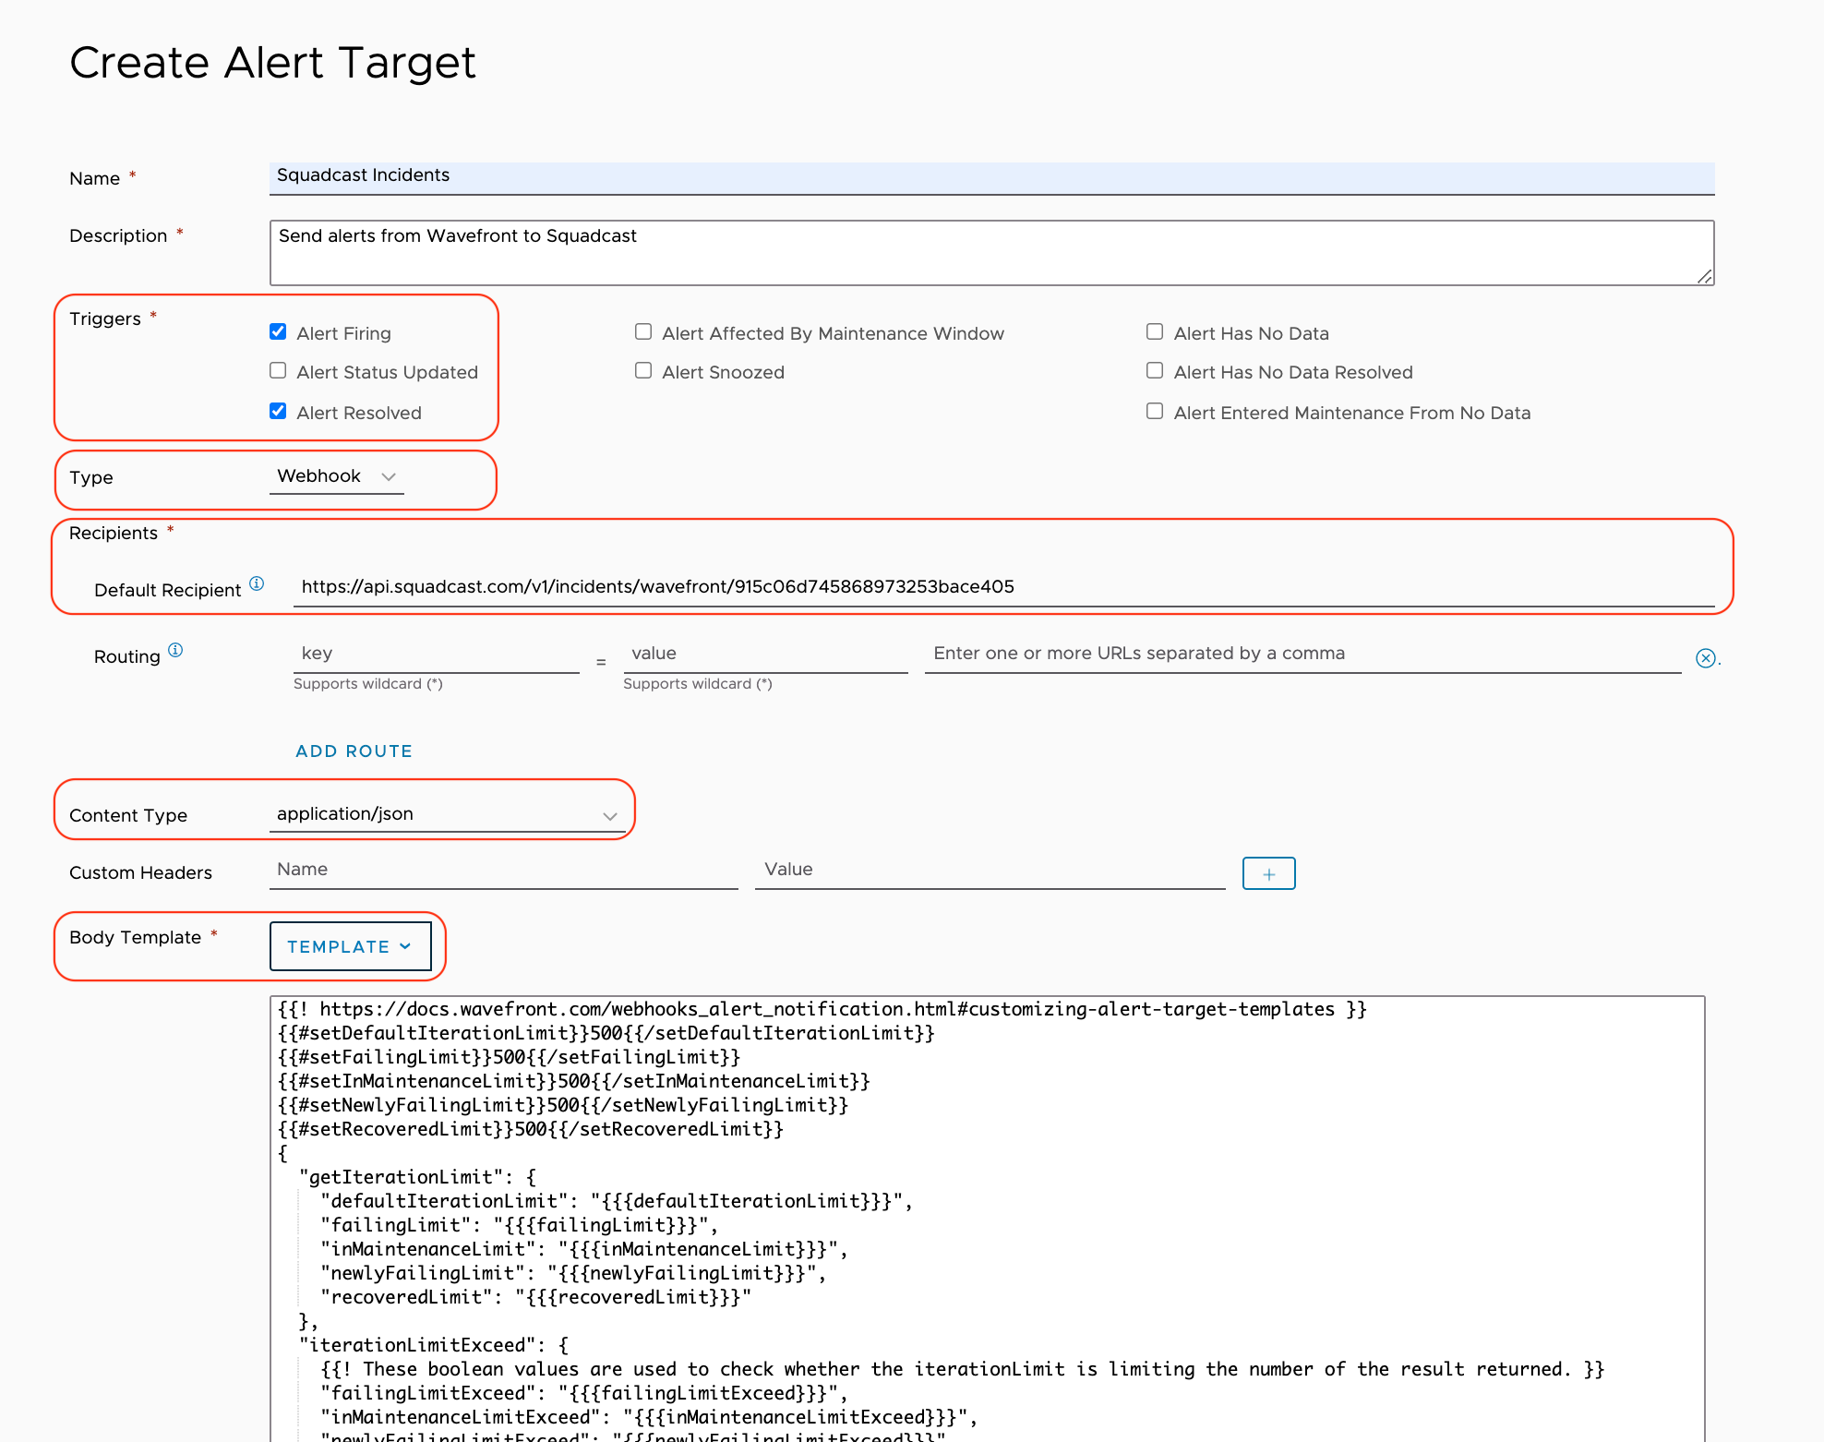
Task: Enable the Alert Snoozed trigger
Action: pos(643,370)
